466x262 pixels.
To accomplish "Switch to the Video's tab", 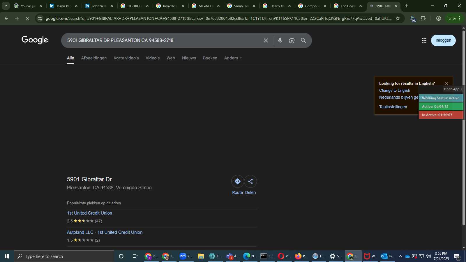I will (153, 58).
